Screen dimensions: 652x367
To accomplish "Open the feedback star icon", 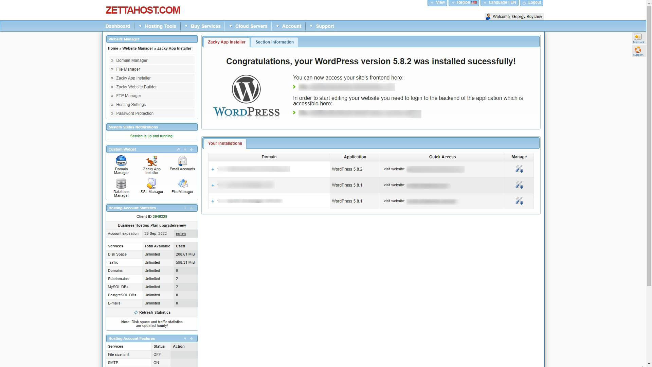I will (638, 38).
